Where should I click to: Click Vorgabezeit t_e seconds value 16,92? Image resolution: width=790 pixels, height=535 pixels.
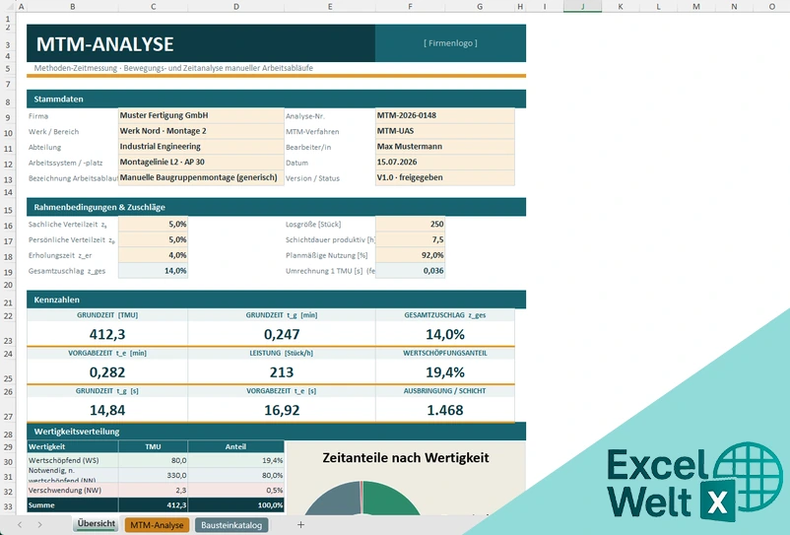pyautogui.click(x=282, y=410)
